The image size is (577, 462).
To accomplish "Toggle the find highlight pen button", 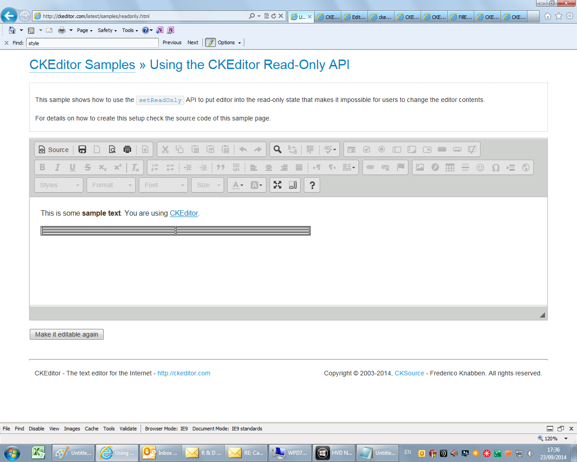I will click(x=211, y=42).
